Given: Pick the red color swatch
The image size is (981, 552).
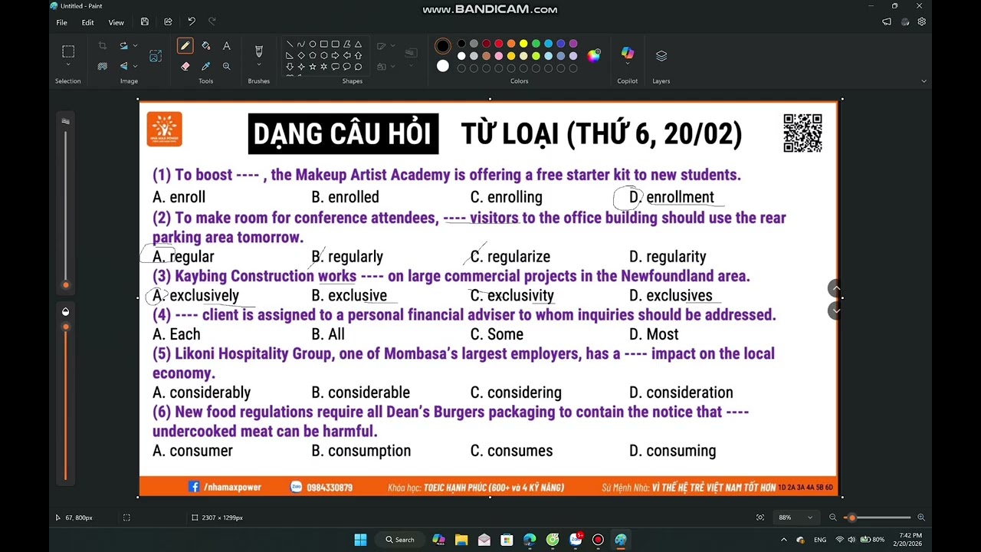Looking at the screenshot, I should pos(498,44).
